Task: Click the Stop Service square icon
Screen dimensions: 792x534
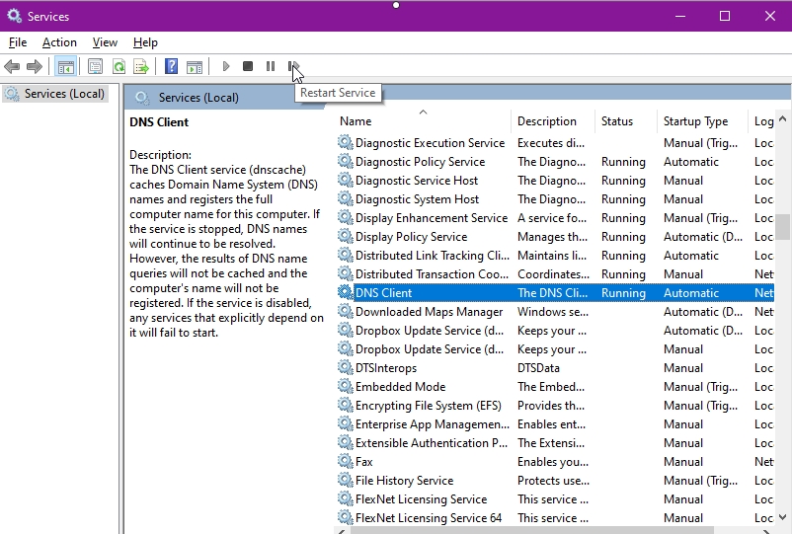Action: tap(248, 66)
